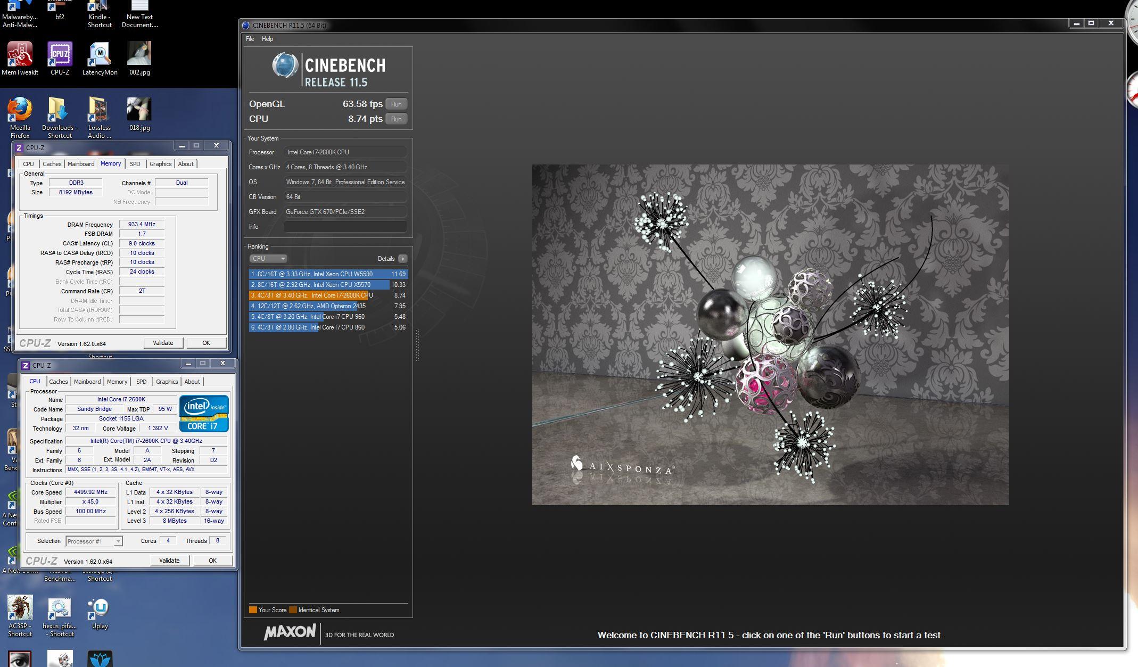1138x667 pixels.
Task: Click the Core Speed 4499.92 MHz value
Action: (90, 492)
